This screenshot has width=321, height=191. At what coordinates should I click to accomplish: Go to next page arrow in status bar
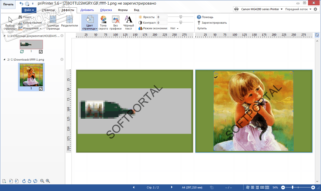[x=172, y=187]
